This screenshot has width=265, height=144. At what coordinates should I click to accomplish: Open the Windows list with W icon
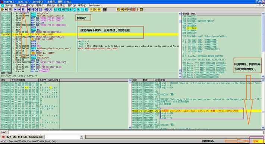[67, 9]
